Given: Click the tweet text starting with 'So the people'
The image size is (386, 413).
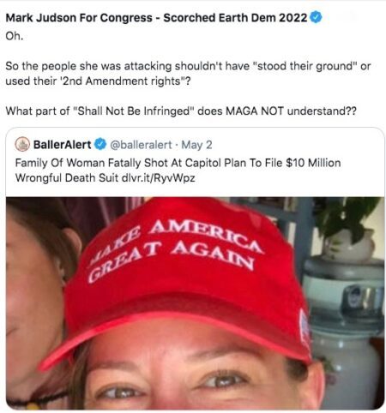Looking at the screenshot, I should (x=188, y=74).
